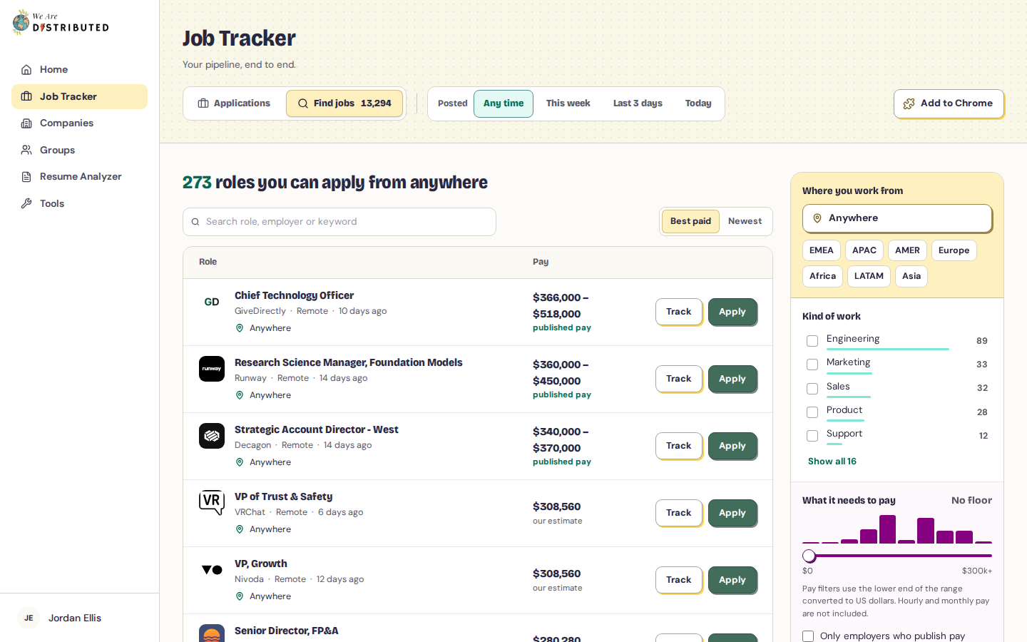Click the Job Tracker briefcase icon in sidebar

point(26,96)
